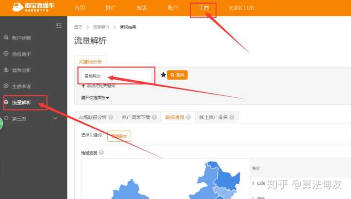Open 推广 in the top navigation
351x199 pixels.
coord(111,8)
